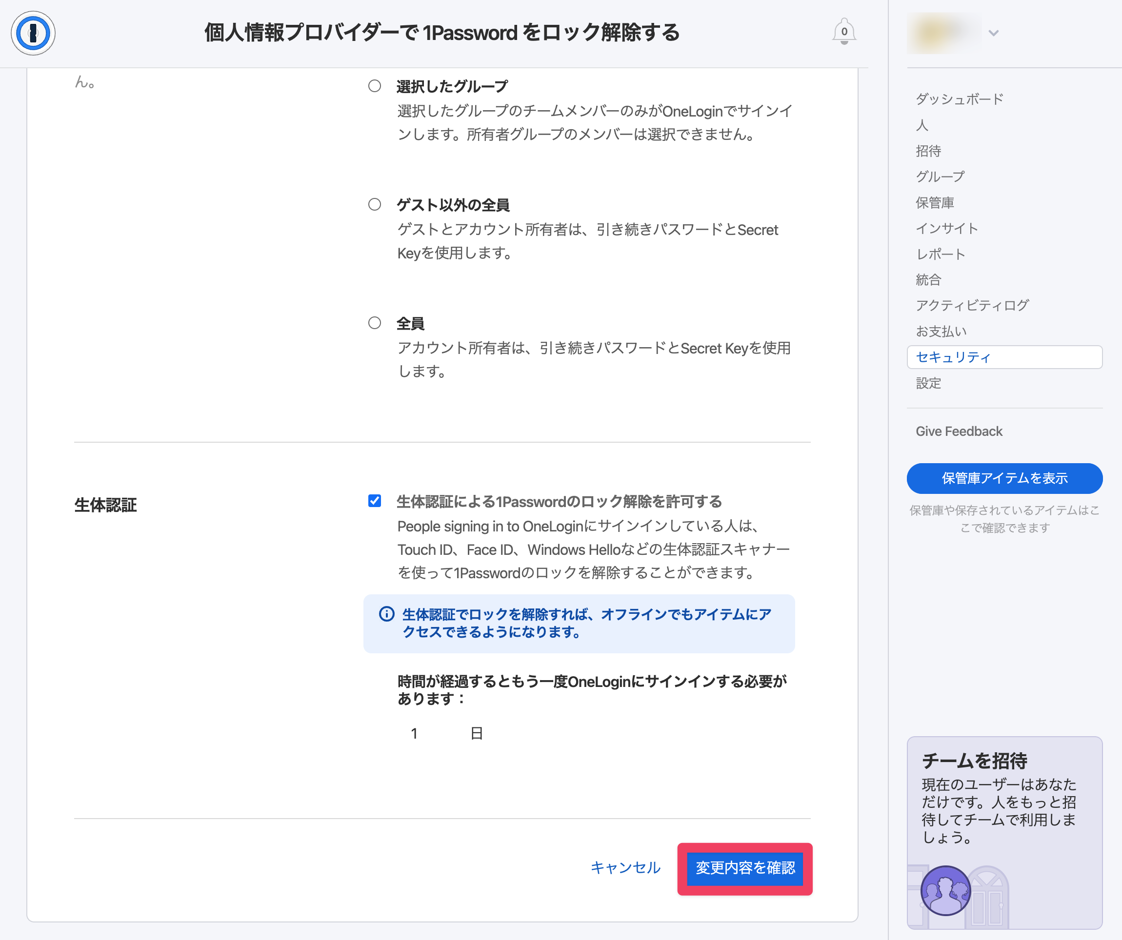Click the 1Password logo icon
The image size is (1122, 940).
point(33,33)
